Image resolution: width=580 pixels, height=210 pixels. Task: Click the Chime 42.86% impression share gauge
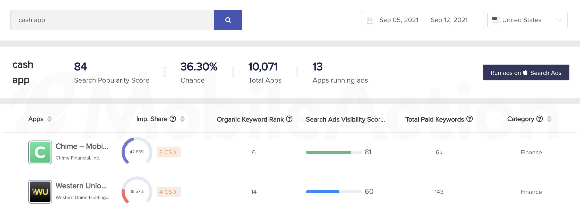(137, 151)
